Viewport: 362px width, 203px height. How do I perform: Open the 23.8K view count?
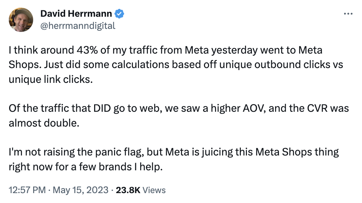coord(128,190)
